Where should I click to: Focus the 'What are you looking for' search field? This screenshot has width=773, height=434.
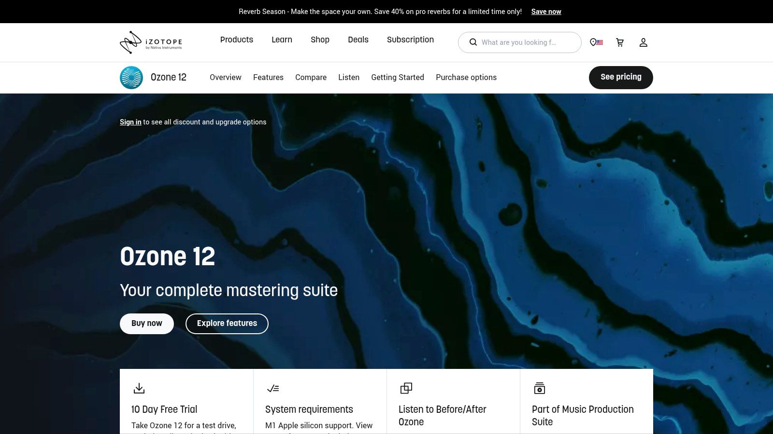pos(520,42)
